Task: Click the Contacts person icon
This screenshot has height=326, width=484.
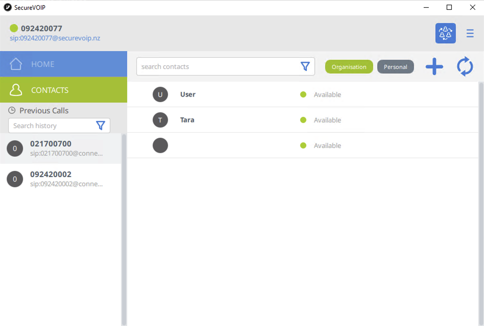Action: pos(16,90)
